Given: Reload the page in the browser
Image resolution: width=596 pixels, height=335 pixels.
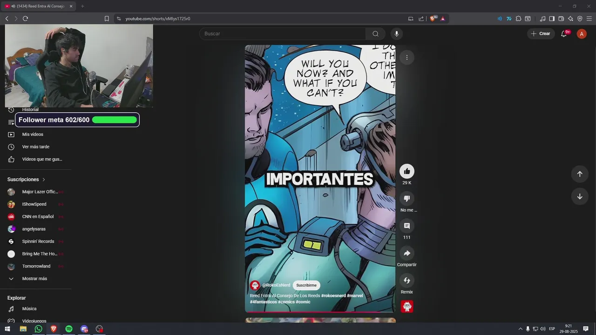Looking at the screenshot, I should (25, 19).
